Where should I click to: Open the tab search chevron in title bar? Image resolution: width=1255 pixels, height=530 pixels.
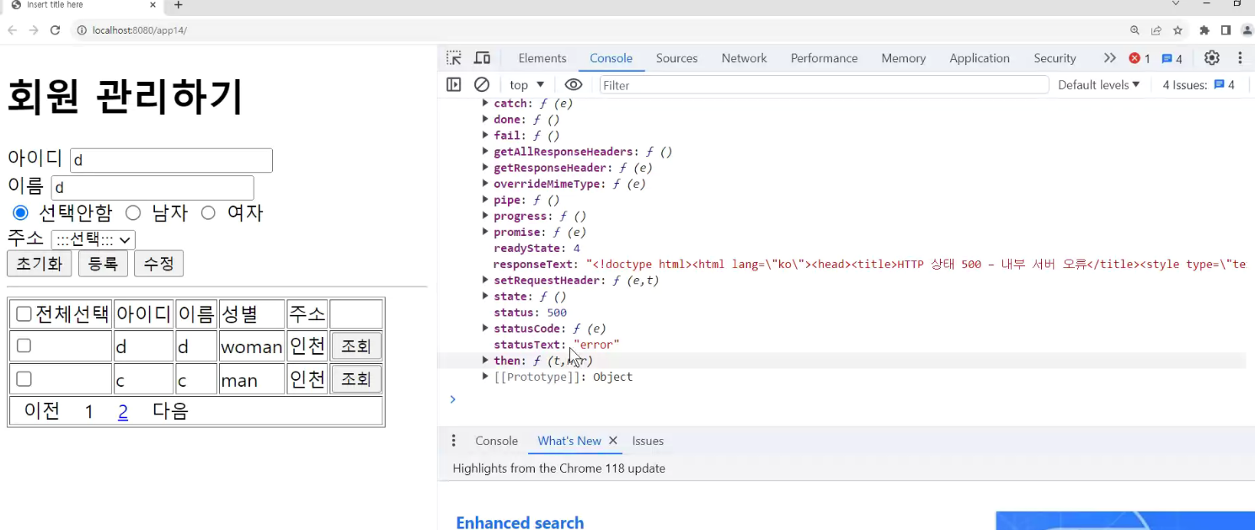coord(1176,4)
